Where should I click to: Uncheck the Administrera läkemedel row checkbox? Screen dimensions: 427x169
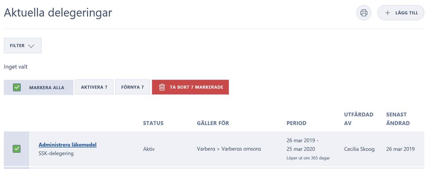[17, 149]
